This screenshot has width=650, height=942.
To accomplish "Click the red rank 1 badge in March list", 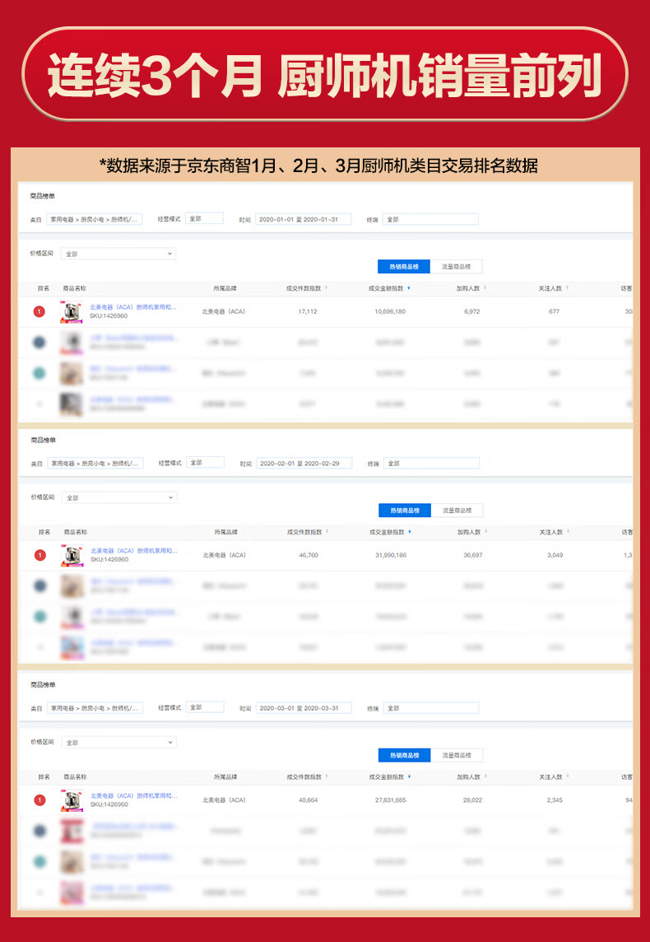I will (39, 800).
